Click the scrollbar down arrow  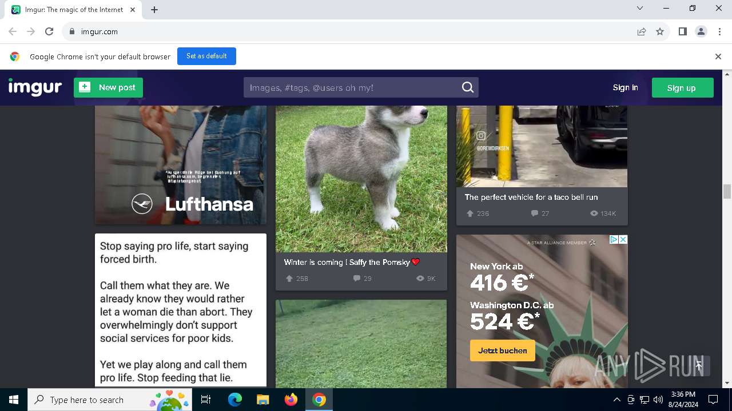coord(727,383)
